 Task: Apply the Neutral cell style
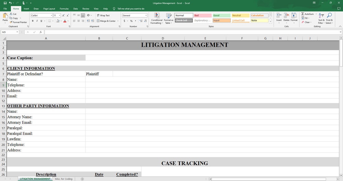click(240, 16)
